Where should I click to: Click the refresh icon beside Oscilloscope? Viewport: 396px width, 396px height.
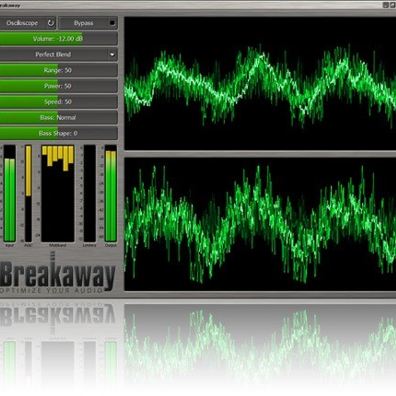[51, 23]
